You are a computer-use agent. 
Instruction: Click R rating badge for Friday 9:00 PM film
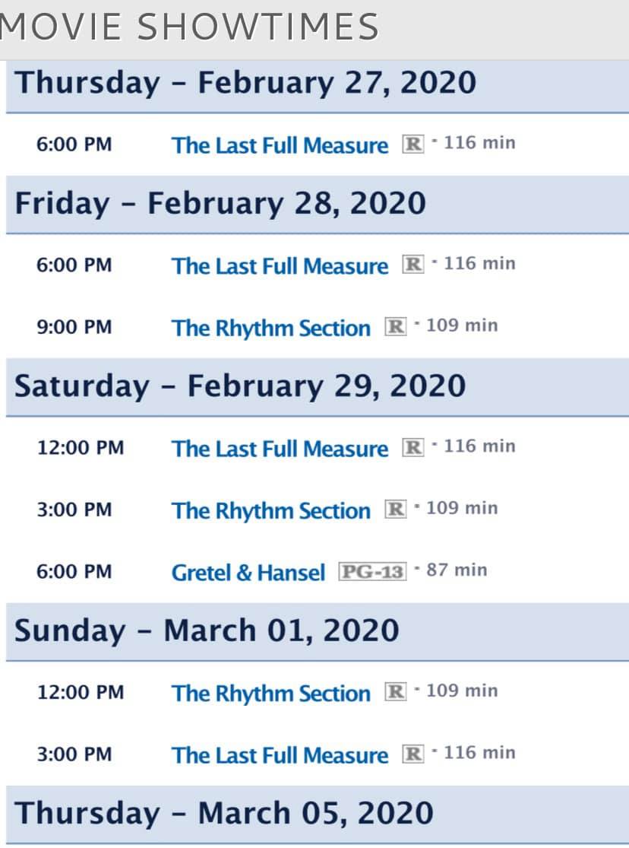pyautogui.click(x=395, y=327)
